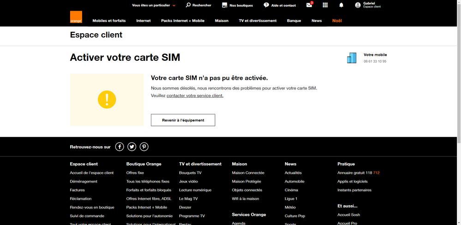Image resolution: width=461 pixels, height=225 pixels.
Task: Click the Rechercher label in the header
Action: pos(202,5)
